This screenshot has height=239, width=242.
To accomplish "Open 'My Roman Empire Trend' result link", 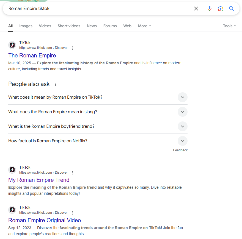I will click(x=39, y=180).
